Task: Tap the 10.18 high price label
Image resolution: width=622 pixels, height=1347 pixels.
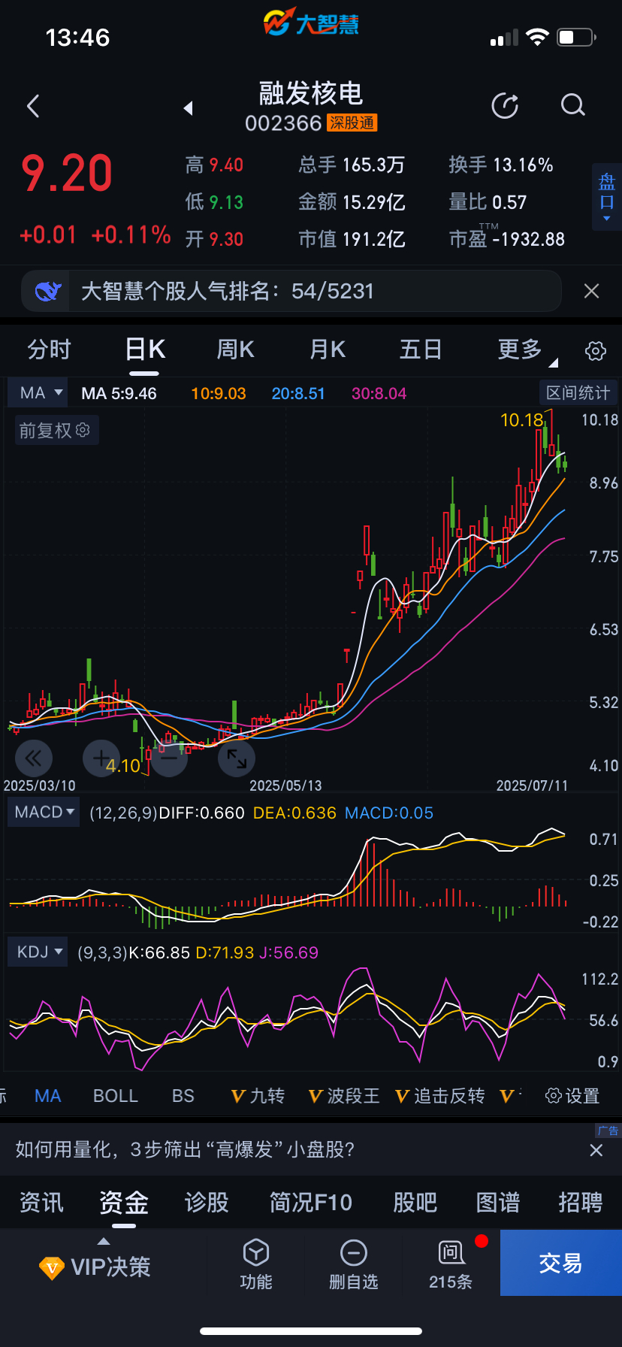Action: pos(521,420)
